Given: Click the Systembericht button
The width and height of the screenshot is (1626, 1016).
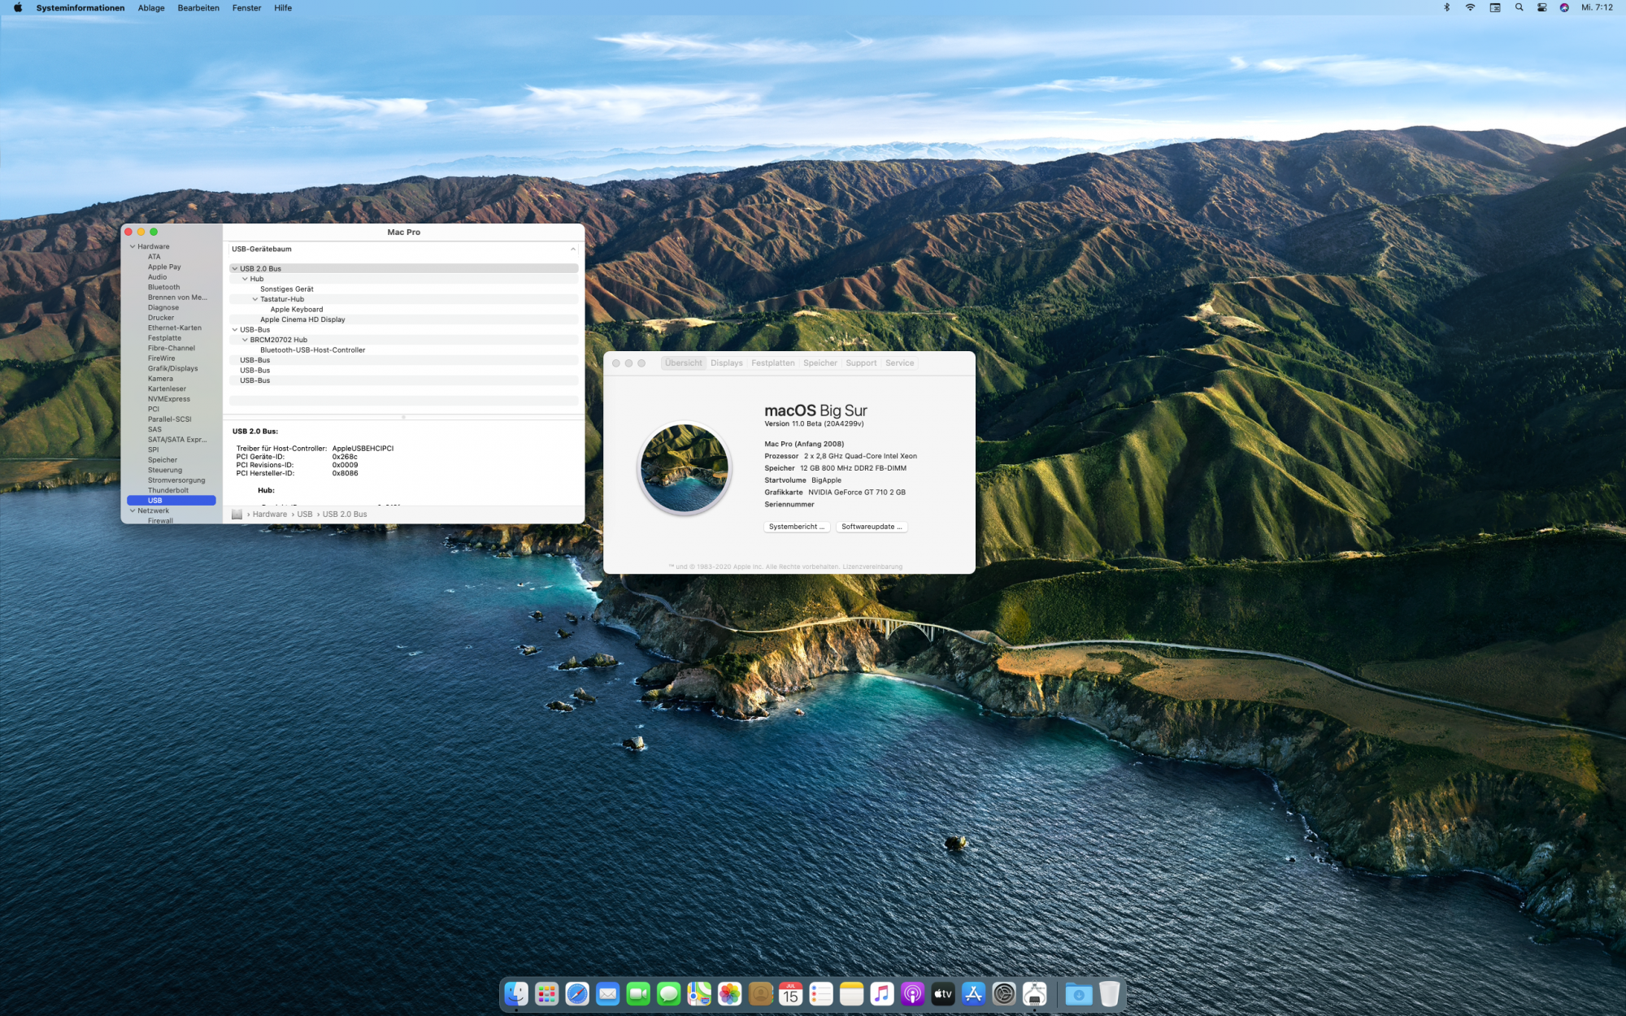Looking at the screenshot, I should tap(796, 527).
